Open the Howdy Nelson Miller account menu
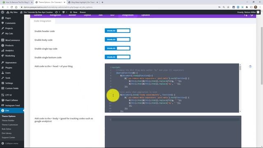Image resolution: width=263 pixels, height=148 pixels. [x=248, y=12]
